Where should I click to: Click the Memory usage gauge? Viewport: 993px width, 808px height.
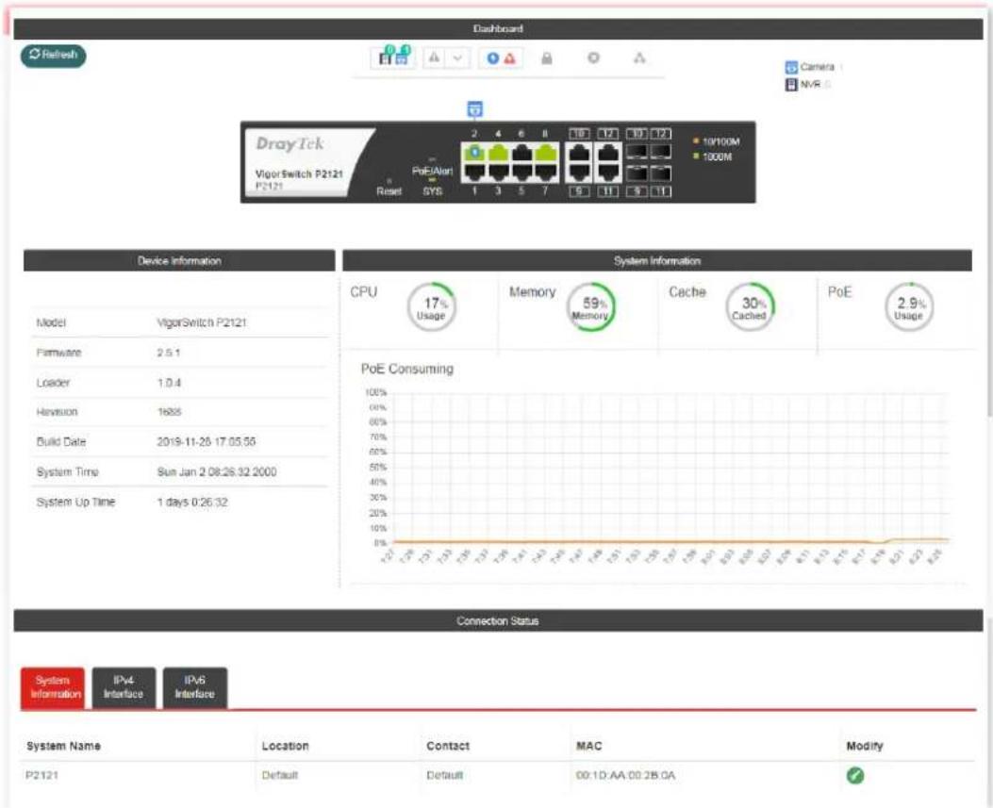(x=590, y=307)
